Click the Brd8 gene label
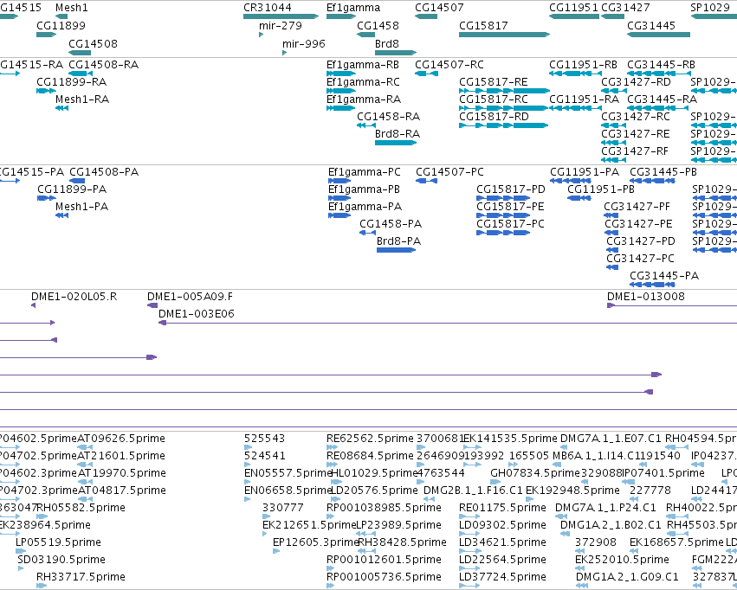The image size is (737, 590). [x=387, y=44]
